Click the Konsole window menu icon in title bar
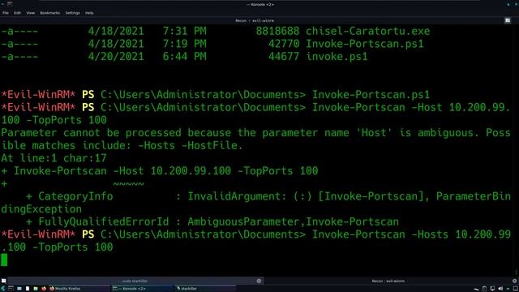Image resolution: width=519 pixels, height=292 pixels. click(10, 3)
